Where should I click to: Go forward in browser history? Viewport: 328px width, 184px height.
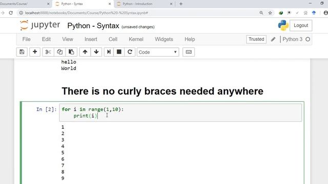tap(3, 13)
